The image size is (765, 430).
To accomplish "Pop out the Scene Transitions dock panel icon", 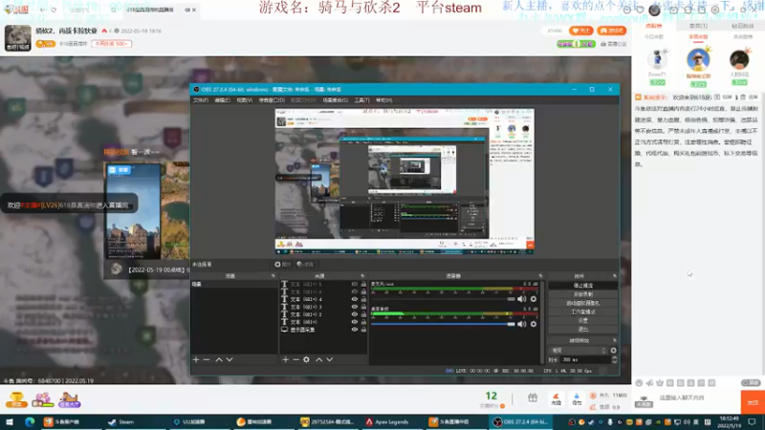I will (x=614, y=340).
